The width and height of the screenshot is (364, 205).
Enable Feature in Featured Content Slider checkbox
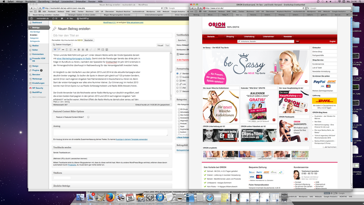click(88, 117)
